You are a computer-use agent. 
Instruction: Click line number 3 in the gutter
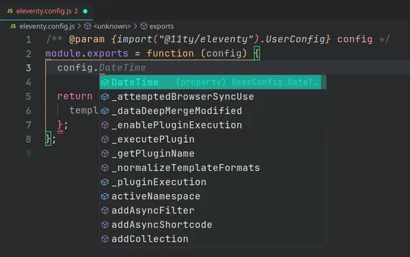click(x=29, y=68)
